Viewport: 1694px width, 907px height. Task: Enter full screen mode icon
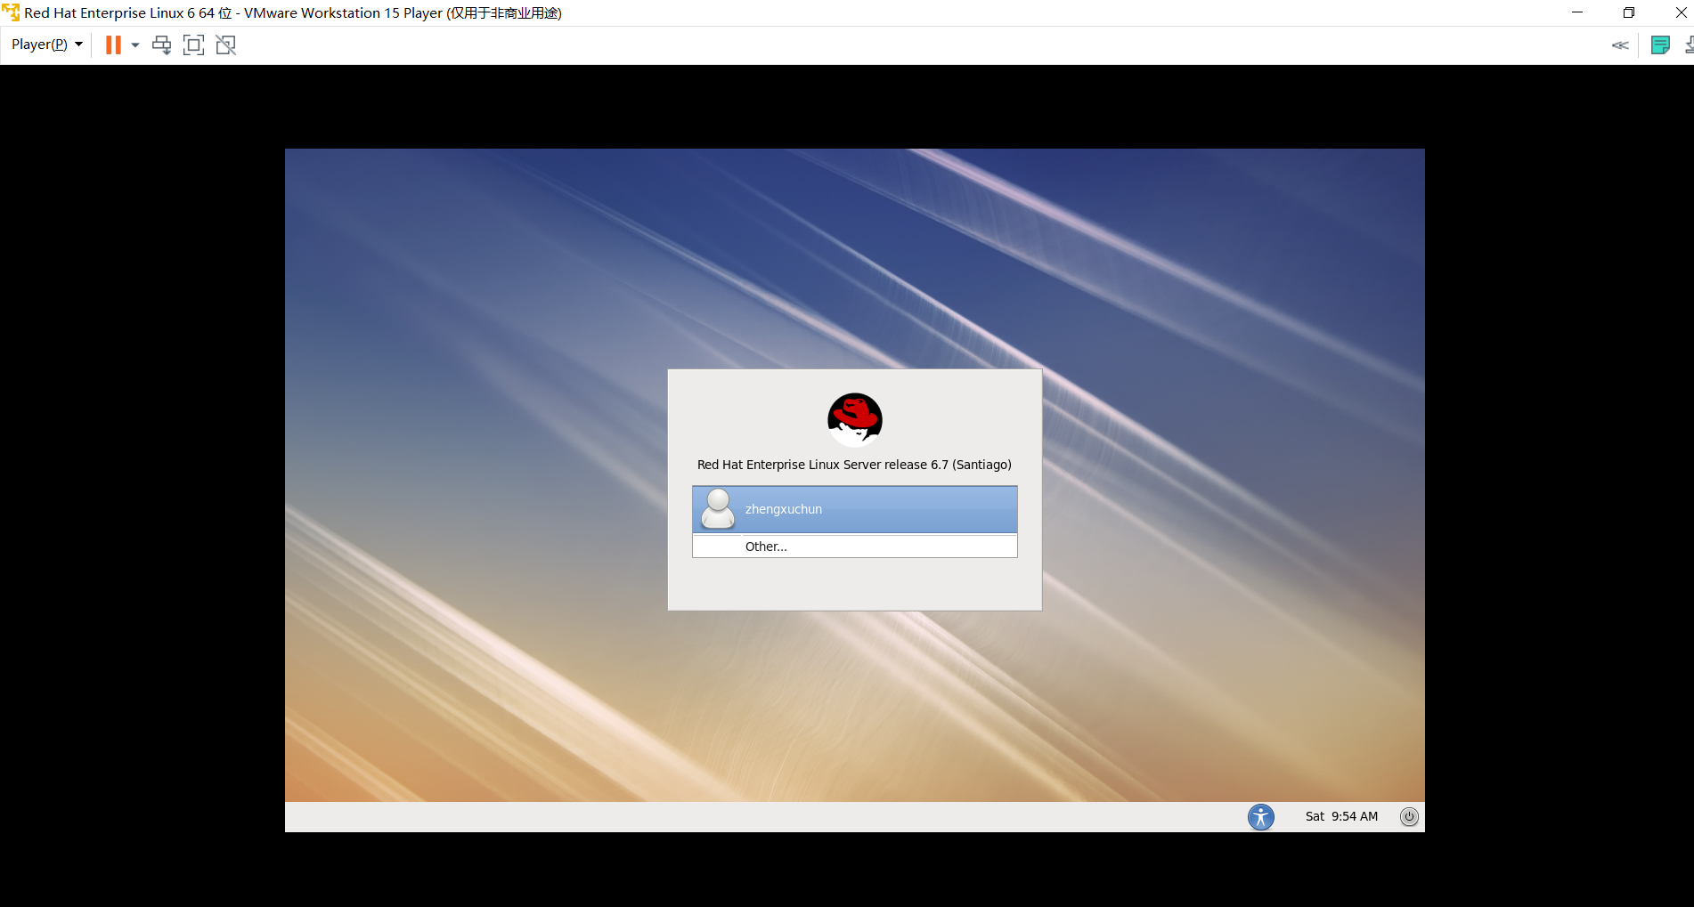193,45
